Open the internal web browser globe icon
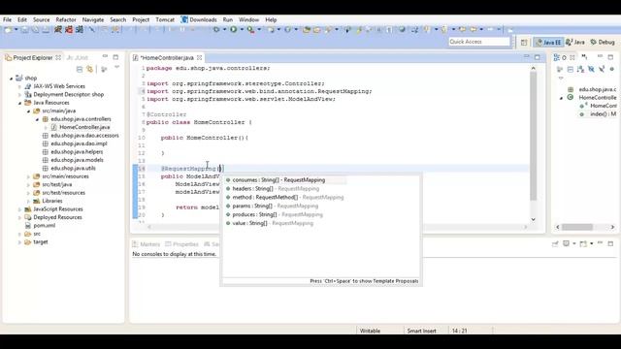 402,29
